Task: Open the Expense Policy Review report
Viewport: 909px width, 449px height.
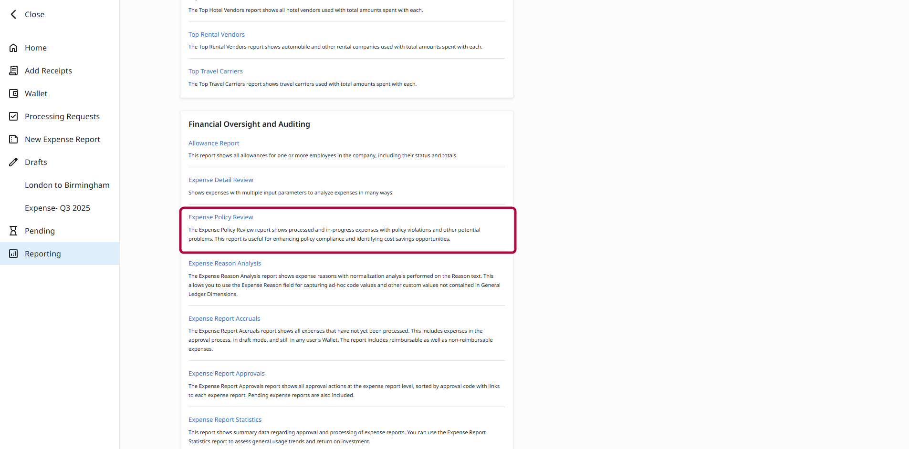Action: (220, 217)
